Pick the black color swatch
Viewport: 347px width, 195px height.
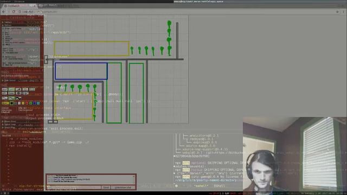[x=11, y=103]
